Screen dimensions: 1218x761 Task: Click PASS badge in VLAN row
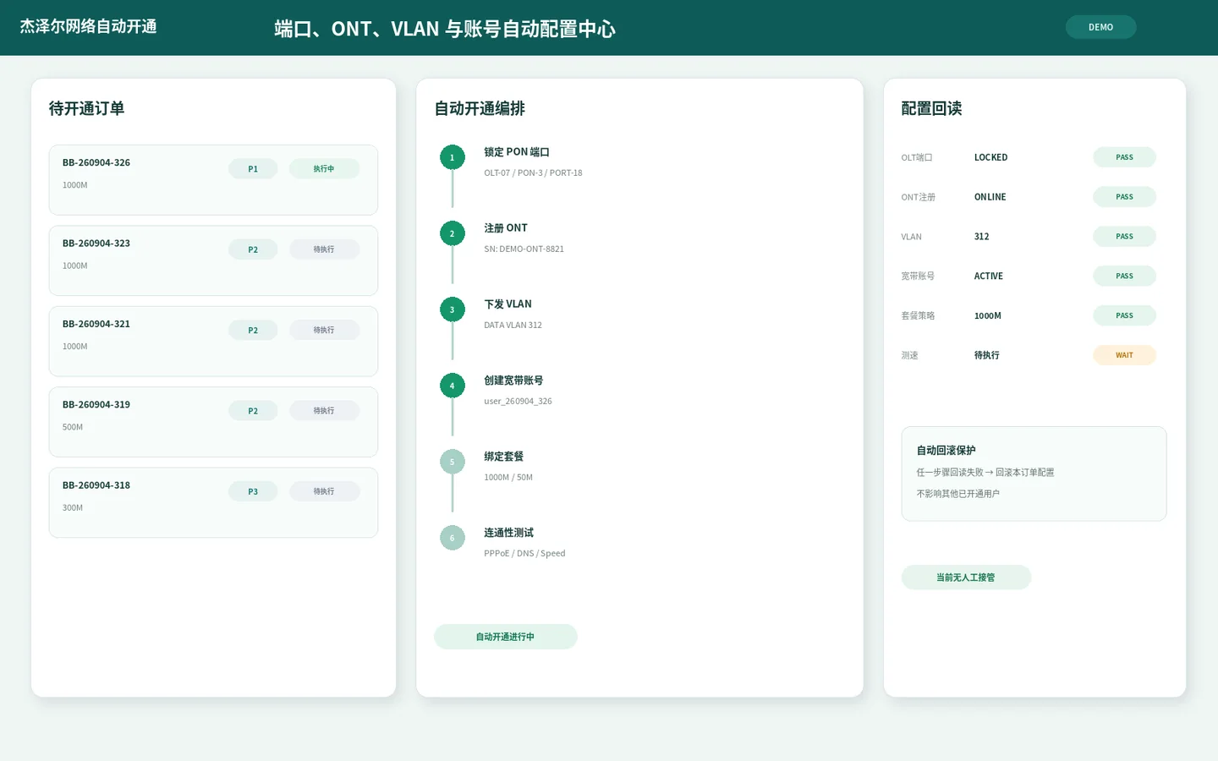pos(1124,237)
